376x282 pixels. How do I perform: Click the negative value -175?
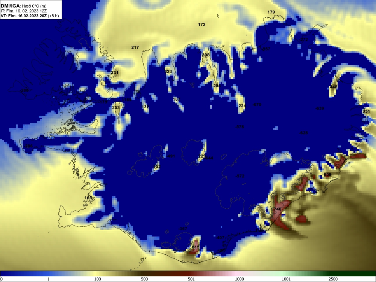coord(103,102)
